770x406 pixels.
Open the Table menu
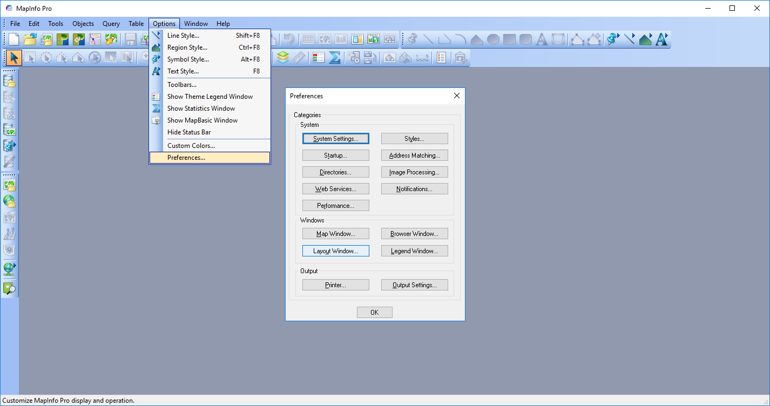(136, 24)
